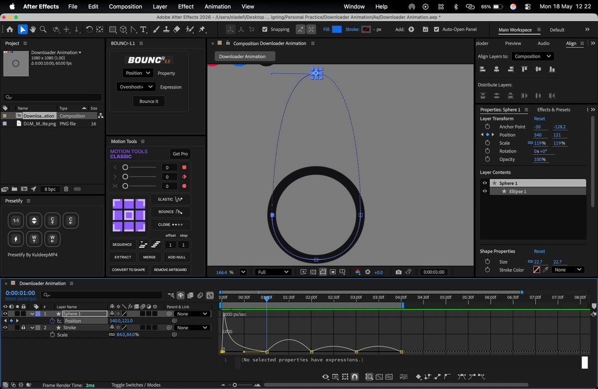Toggle the Auto-Open Panel checkbox
Viewport: 598px width, 389px height.
(436, 29)
